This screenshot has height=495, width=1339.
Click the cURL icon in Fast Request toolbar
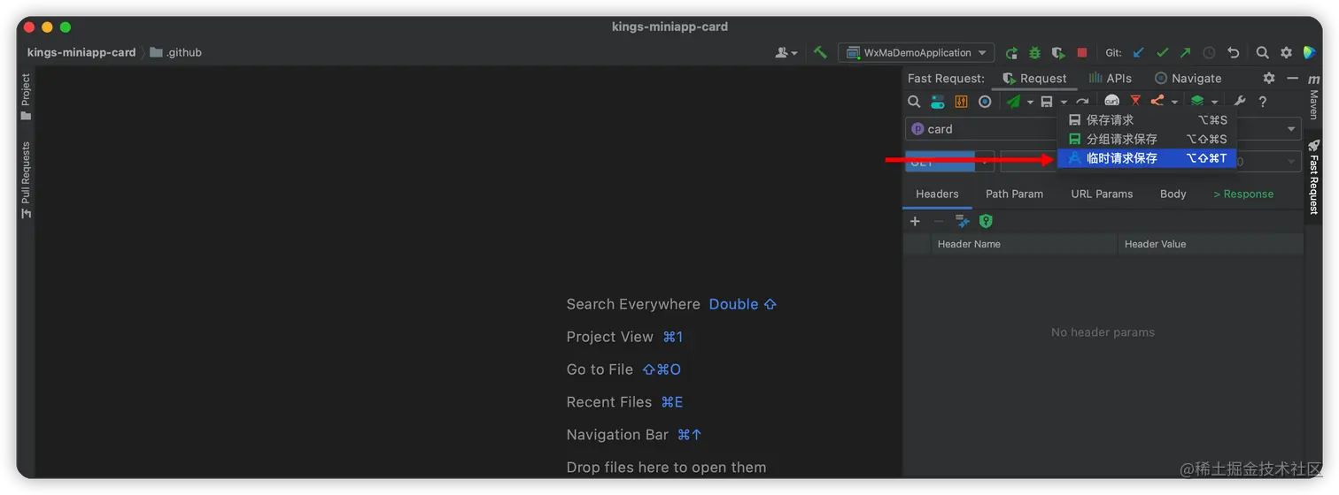pyautogui.click(x=1111, y=102)
